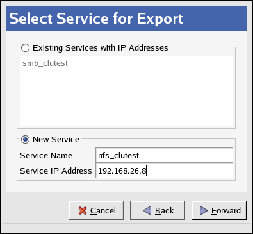Click the 'New Service' label text
Viewport: 253px width, 234px height.
tap(56, 140)
